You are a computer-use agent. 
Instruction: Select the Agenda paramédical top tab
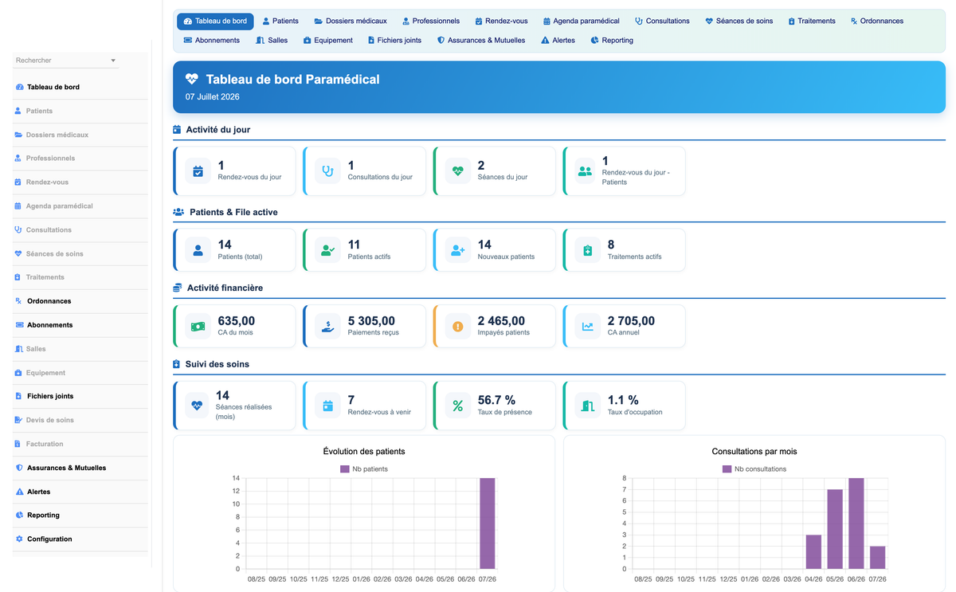(582, 21)
